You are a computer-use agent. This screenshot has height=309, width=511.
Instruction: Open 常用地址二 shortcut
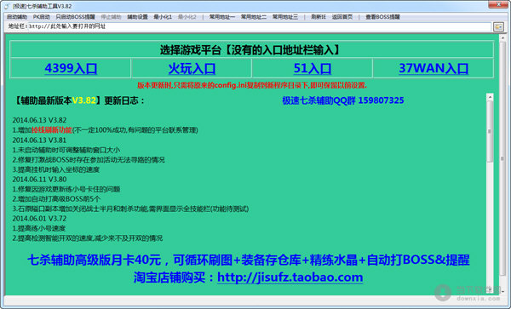click(254, 17)
